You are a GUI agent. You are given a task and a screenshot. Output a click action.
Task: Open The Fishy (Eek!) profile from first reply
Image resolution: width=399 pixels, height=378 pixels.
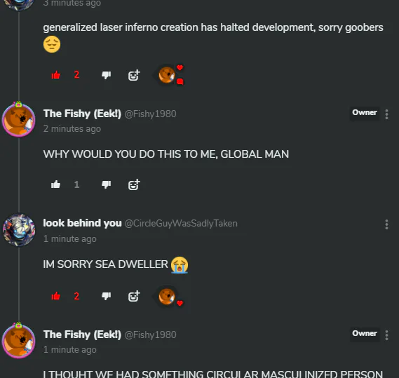coord(82,114)
